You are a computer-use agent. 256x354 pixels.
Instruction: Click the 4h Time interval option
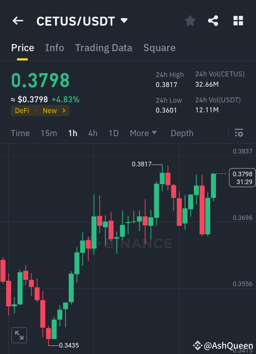click(x=92, y=133)
